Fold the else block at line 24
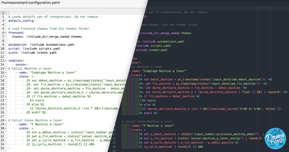289x152 pixels. click(x=6, y=104)
